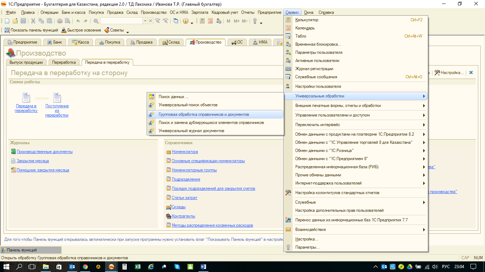
Task: Switch to the Выпуск продукции subtab
Action: 26,62
